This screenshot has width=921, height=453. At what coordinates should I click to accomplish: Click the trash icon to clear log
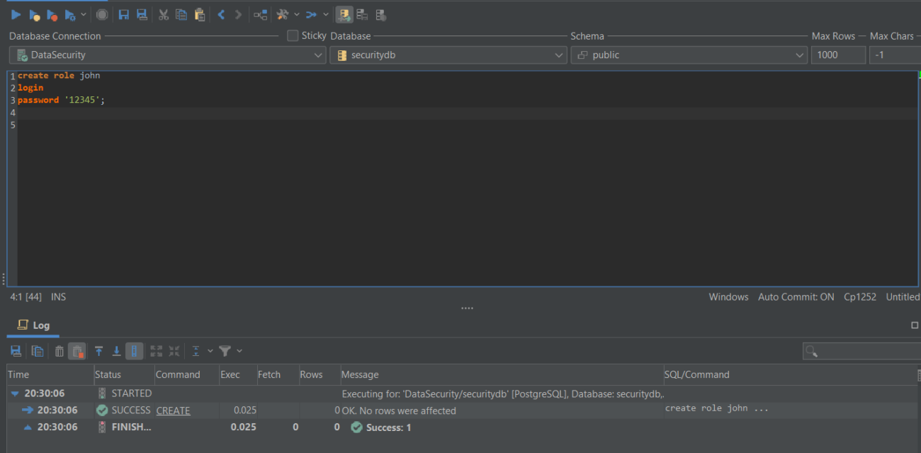pos(60,351)
